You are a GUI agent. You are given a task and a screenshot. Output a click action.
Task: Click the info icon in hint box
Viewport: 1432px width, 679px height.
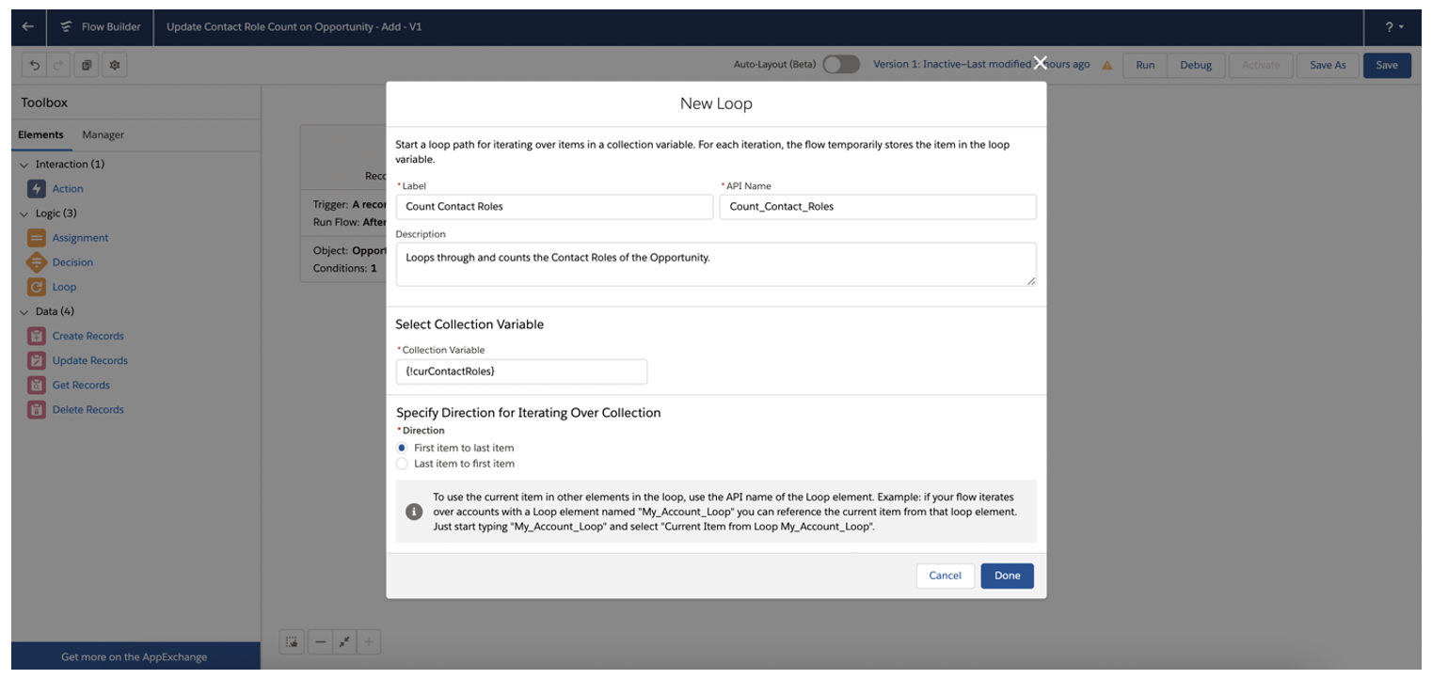pyautogui.click(x=413, y=512)
